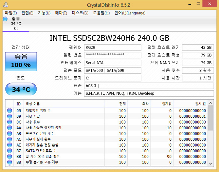Click features field S.M.A.R.T., APM, NCQ, TRIM
Image resolution: width=219 pixels, height=172 pixels.
point(149,94)
